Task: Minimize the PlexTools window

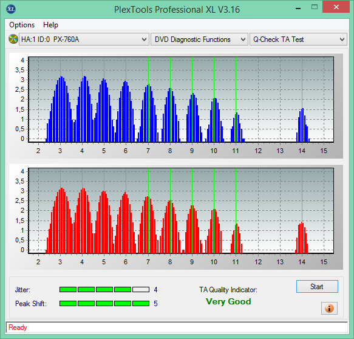Action: 298,9
